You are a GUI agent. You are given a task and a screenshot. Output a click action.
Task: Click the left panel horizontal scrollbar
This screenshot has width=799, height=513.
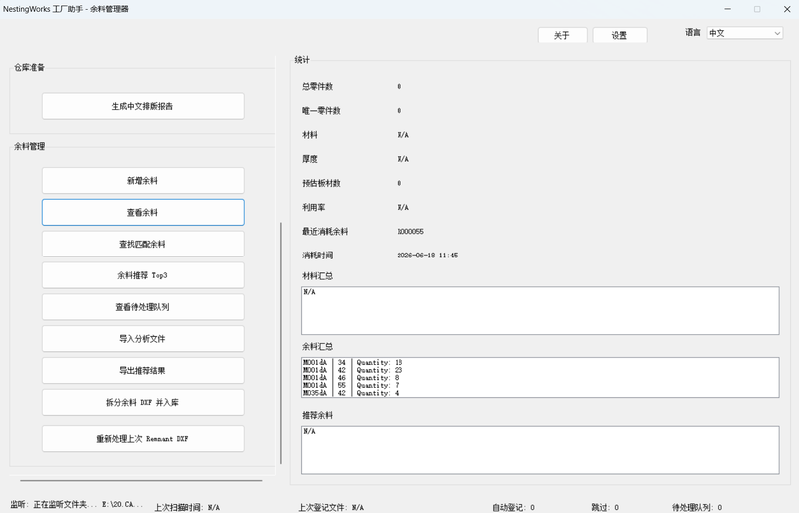click(141, 480)
